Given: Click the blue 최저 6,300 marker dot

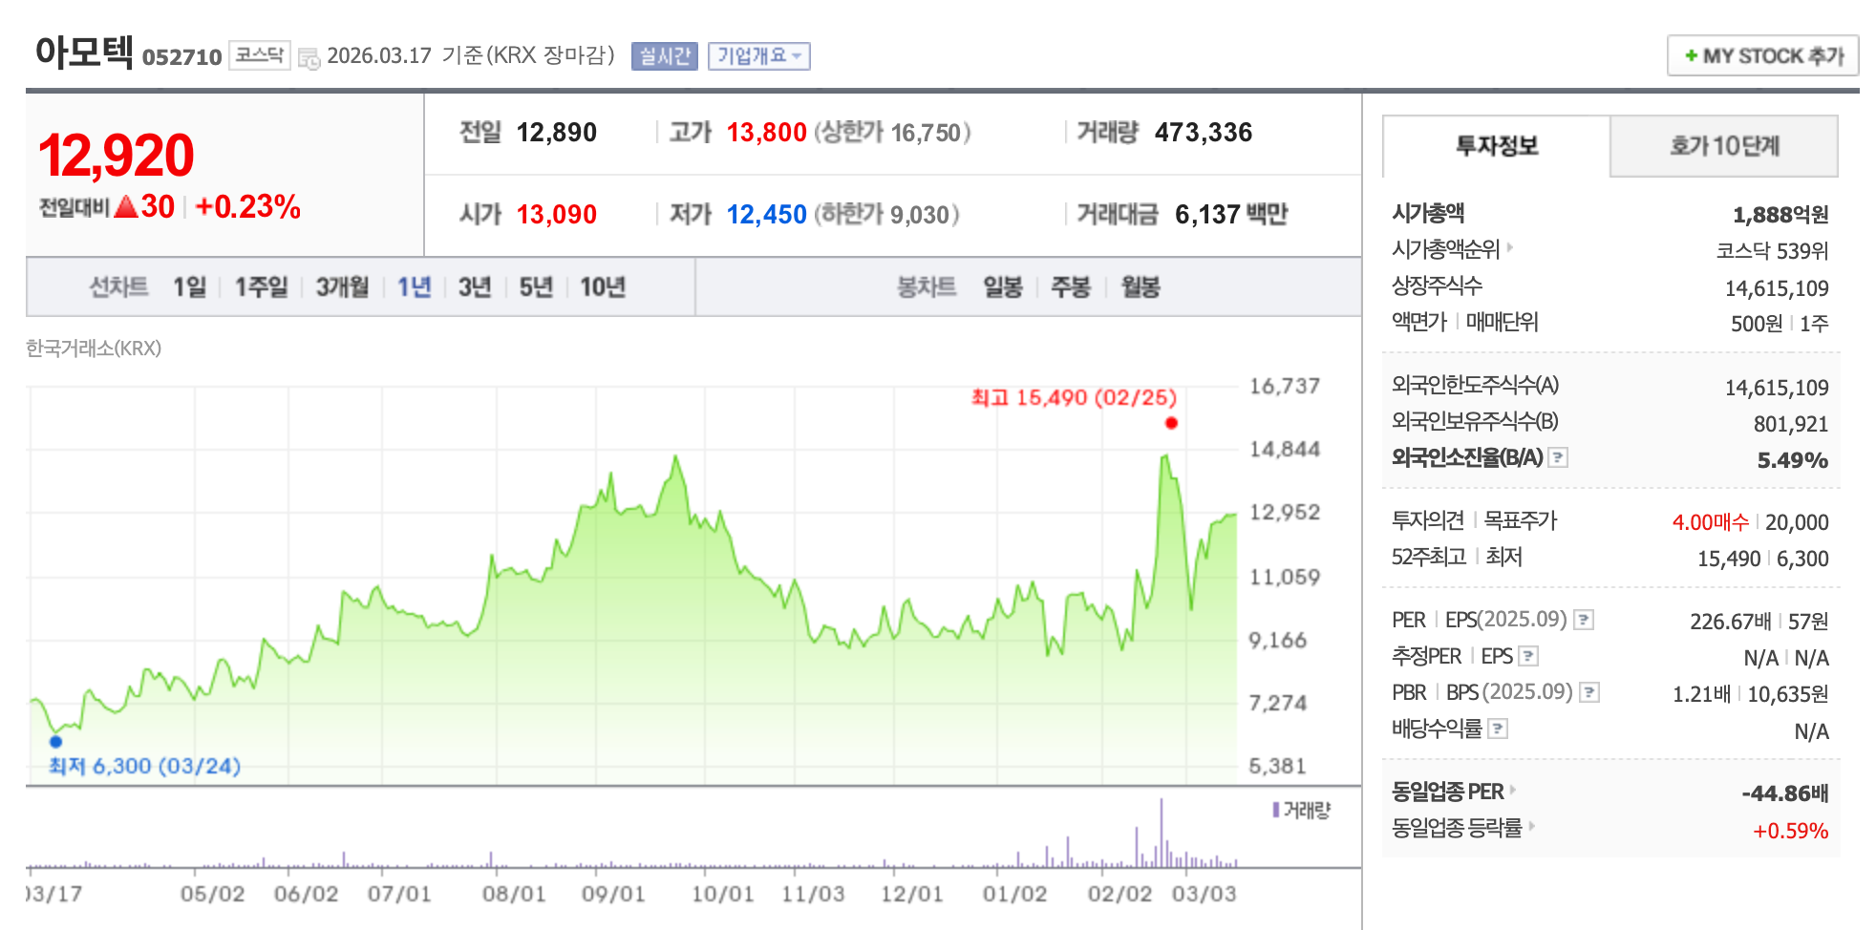Looking at the screenshot, I should pos(55,741).
